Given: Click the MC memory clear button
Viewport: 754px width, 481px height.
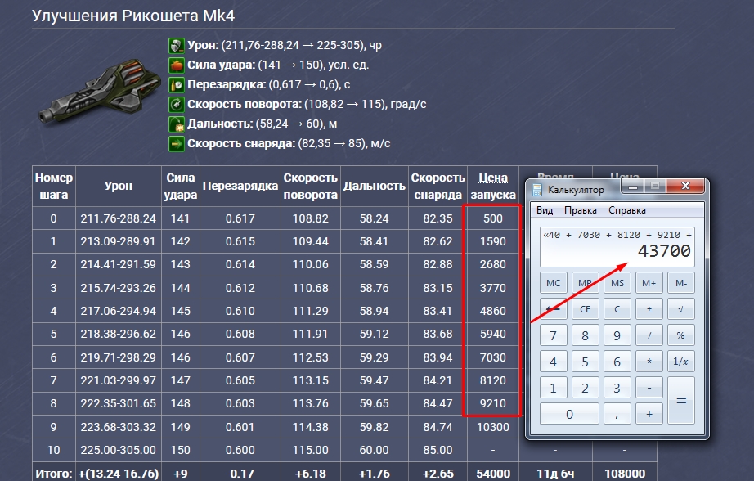Looking at the screenshot, I should [553, 283].
